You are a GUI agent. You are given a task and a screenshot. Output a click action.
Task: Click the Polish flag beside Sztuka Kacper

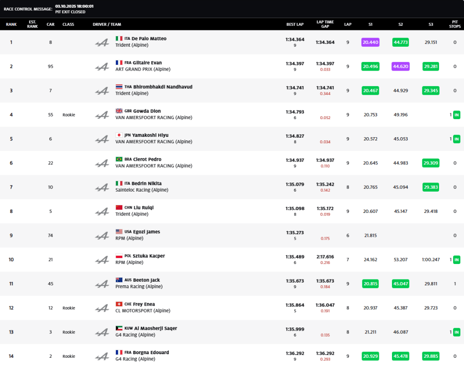(119, 256)
